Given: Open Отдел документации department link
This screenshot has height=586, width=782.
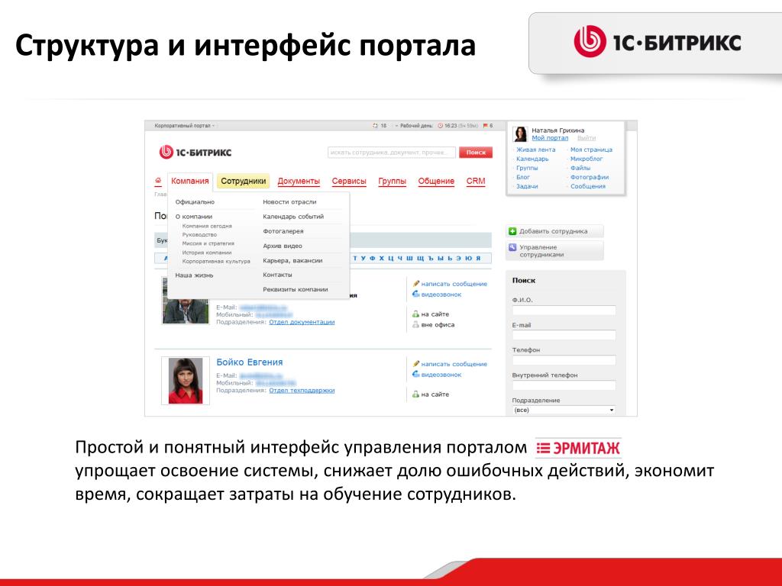Looking at the screenshot, I should click(302, 322).
